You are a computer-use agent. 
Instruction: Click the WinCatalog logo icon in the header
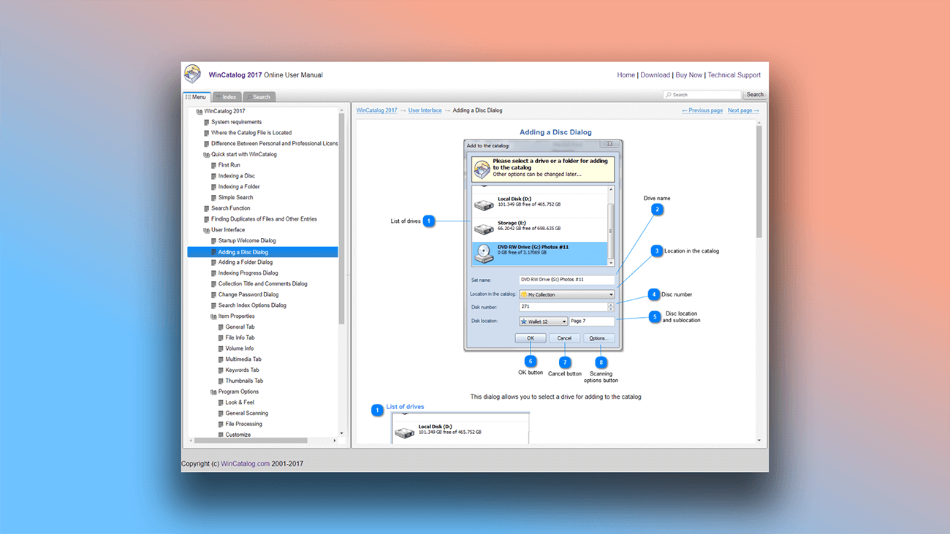(x=192, y=74)
